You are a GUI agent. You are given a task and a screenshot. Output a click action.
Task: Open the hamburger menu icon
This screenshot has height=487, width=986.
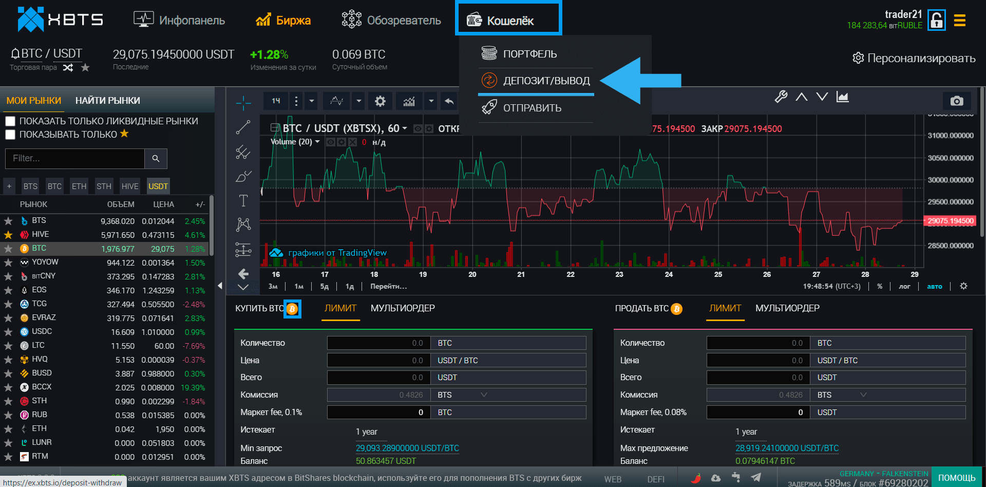[x=959, y=21]
